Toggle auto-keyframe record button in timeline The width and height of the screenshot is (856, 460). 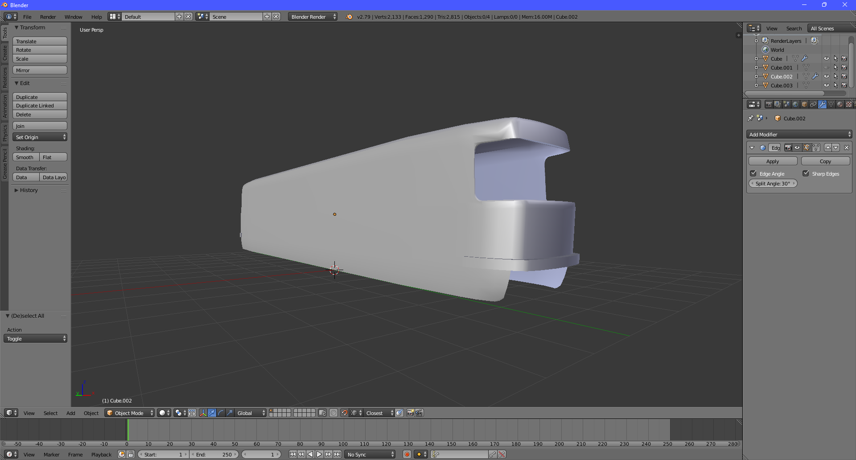407,455
